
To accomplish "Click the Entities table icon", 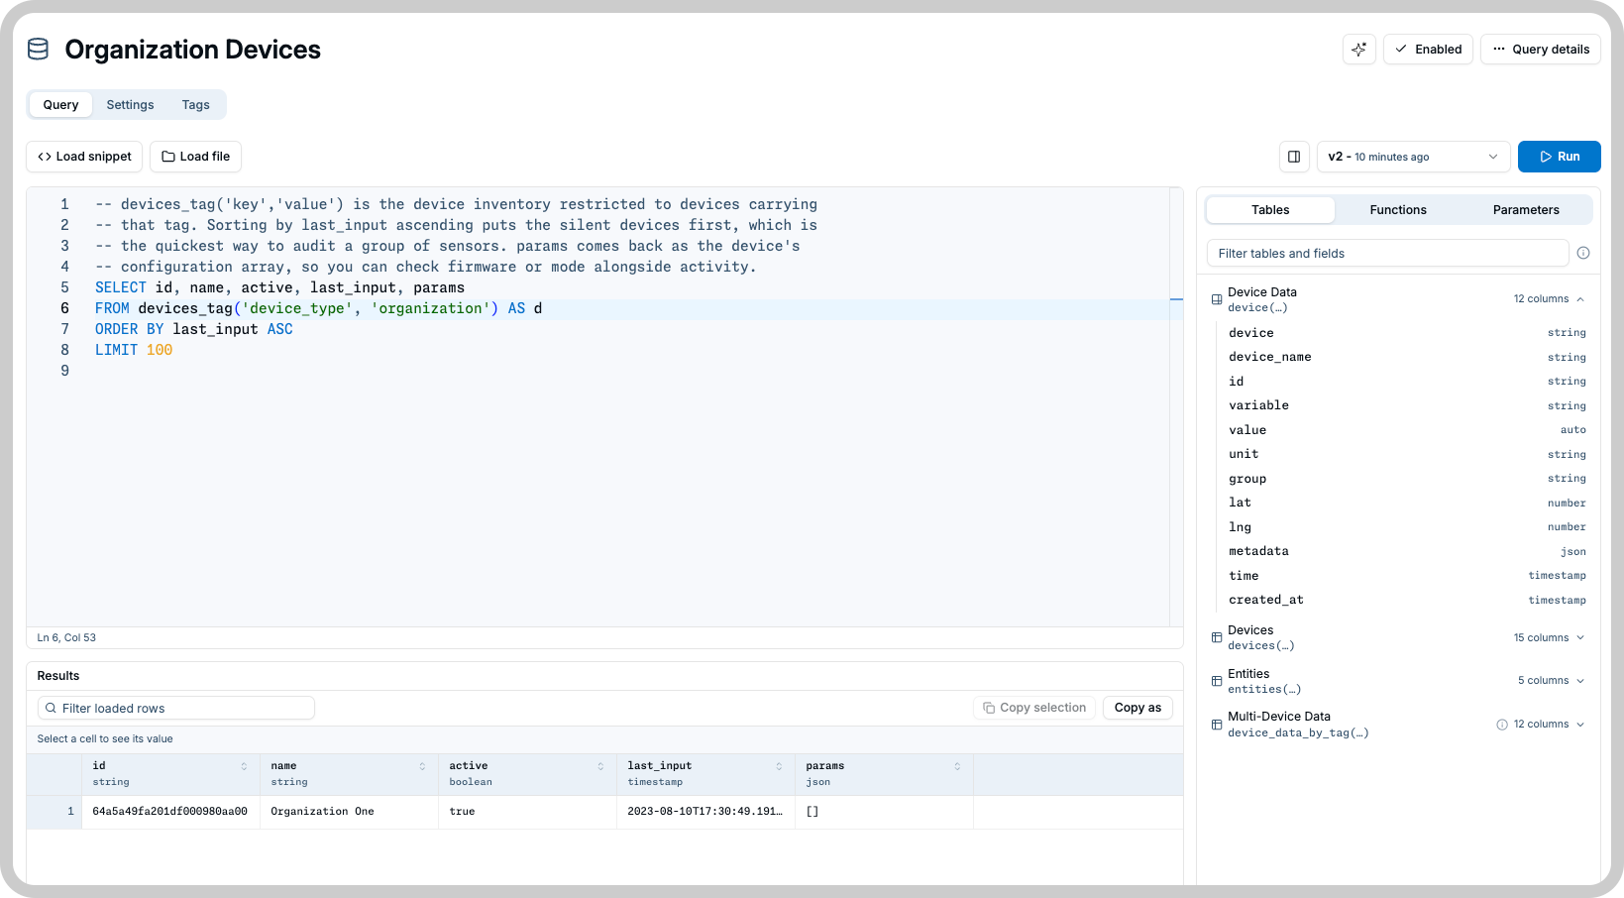I will pyautogui.click(x=1217, y=681).
